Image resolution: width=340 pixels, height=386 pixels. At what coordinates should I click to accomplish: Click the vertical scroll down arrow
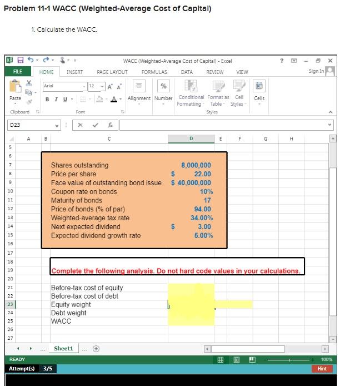pyautogui.click(x=333, y=339)
